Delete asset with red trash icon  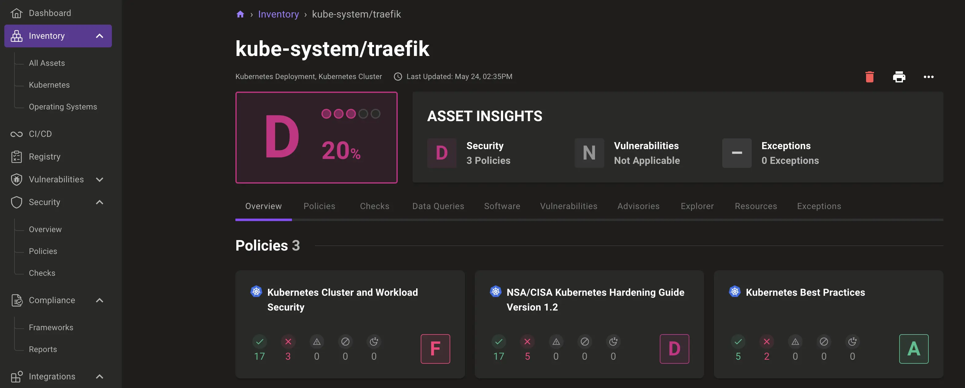pos(869,77)
